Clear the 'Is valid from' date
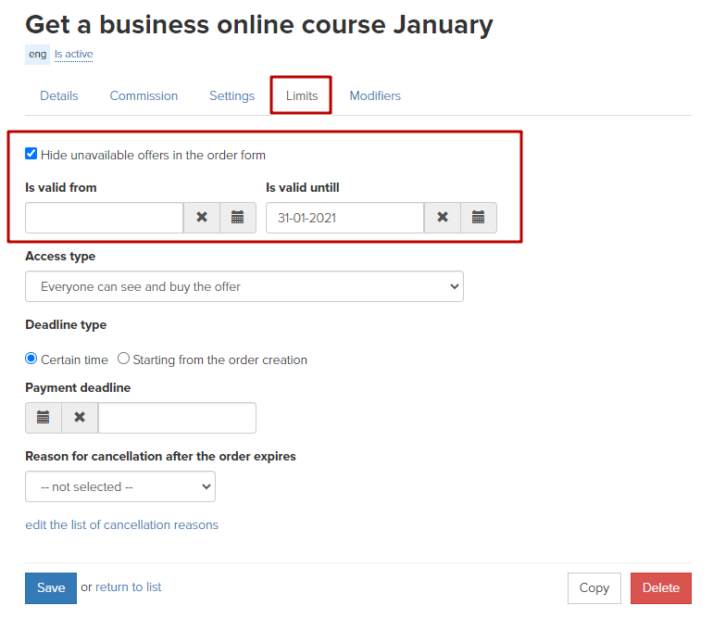This screenshot has height=618, width=713. pyautogui.click(x=202, y=218)
